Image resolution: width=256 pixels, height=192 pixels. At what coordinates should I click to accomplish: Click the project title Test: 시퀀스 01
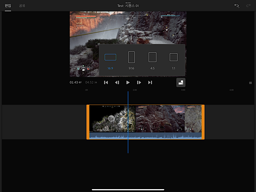pos(128,6)
